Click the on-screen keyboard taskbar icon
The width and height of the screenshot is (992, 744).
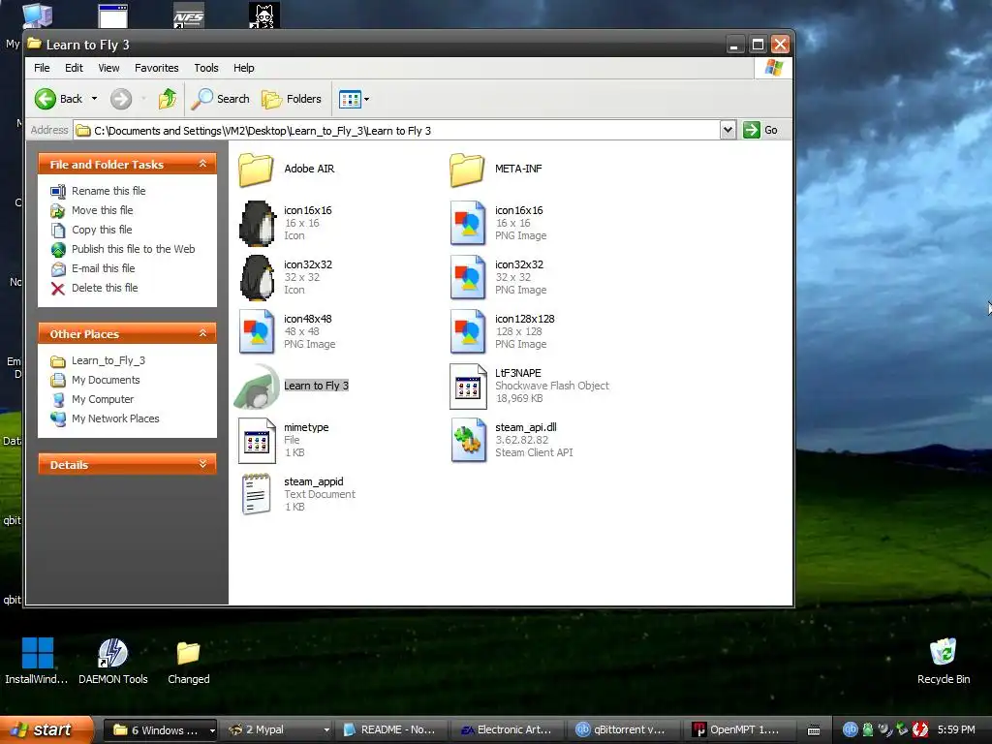(814, 730)
